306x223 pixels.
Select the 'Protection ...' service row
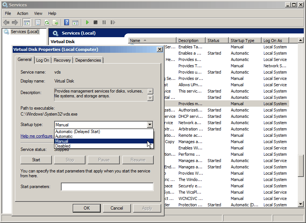227,205
